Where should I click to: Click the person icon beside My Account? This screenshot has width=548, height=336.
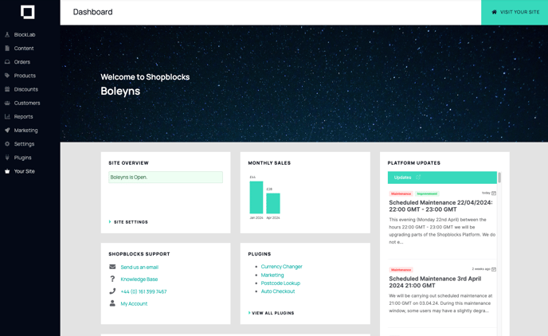click(x=112, y=303)
